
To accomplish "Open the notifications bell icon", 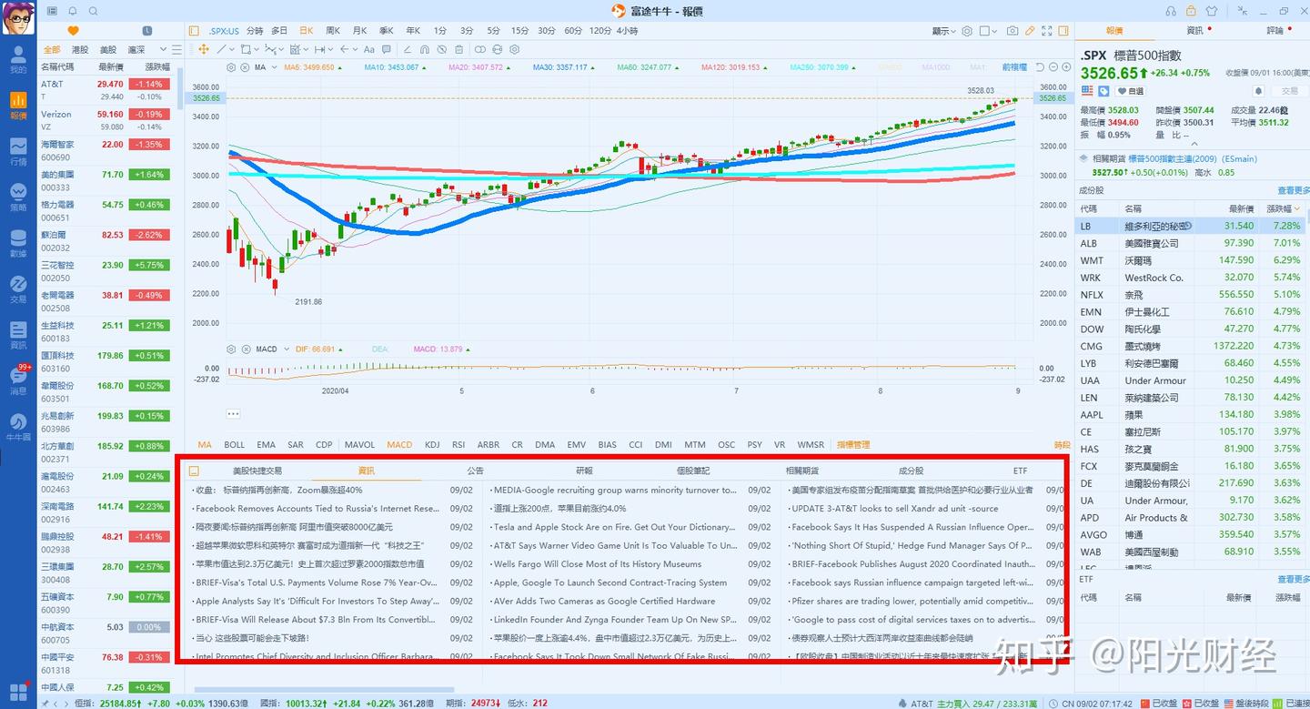I will (72, 11).
